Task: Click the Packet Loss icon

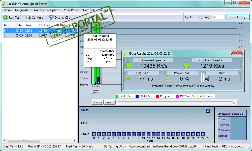Action: tap(168, 78)
